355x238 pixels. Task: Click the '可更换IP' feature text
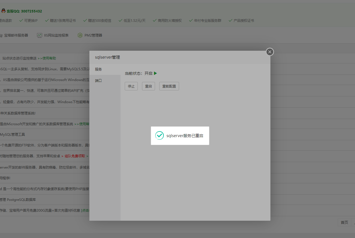[31, 21]
